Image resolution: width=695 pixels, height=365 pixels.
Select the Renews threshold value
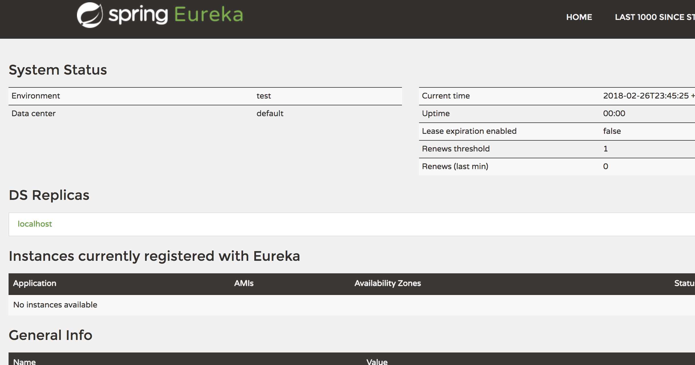(606, 149)
